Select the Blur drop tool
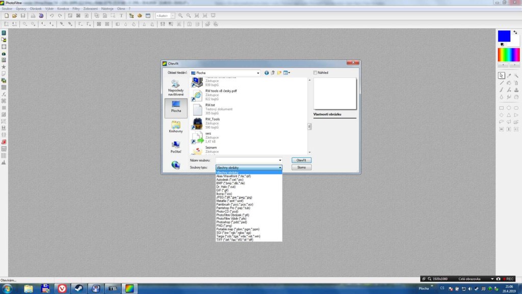 (x=502, y=97)
